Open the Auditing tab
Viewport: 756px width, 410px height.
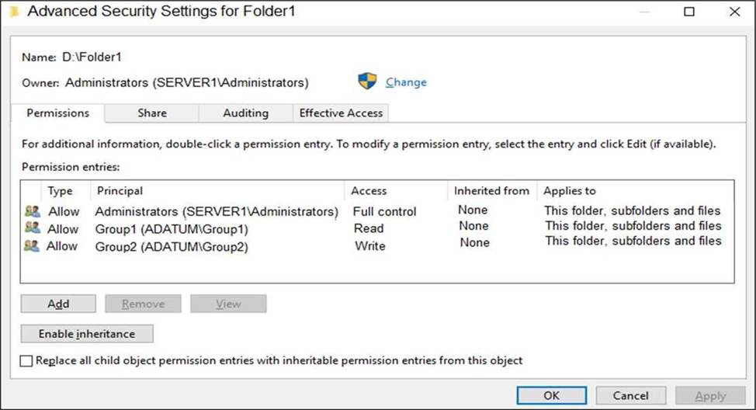click(x=245, y=113)
